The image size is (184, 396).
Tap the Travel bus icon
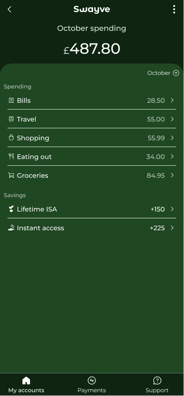[11, 119]
